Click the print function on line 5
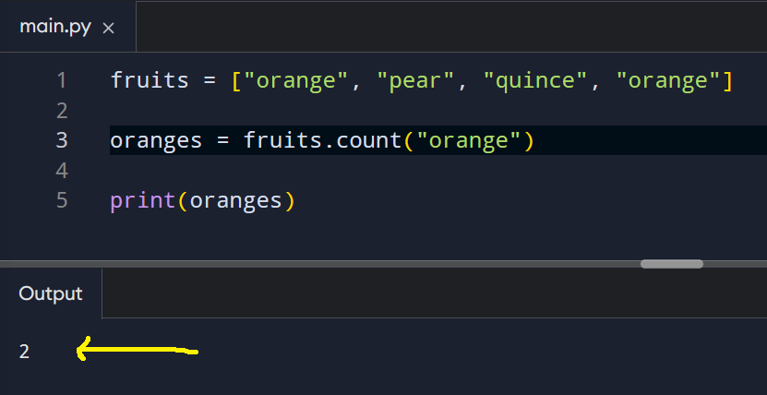Viewport: 767px width, 395px height. coord(143,200)
